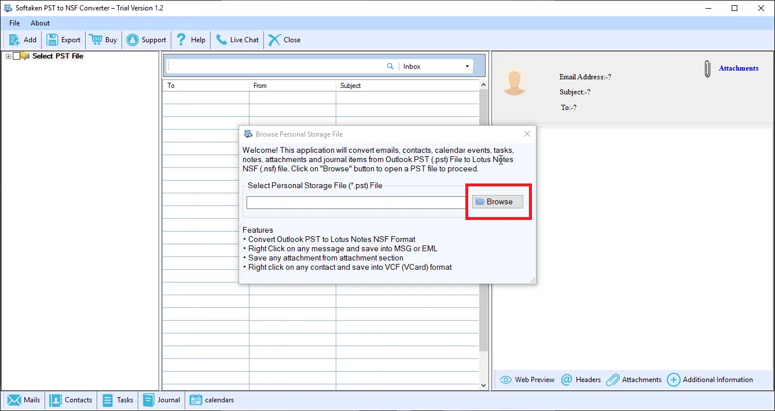The width and height of the screenshot is (775, 411).
Task: Sort by the To column header
Action: click(x=205, y=86)
